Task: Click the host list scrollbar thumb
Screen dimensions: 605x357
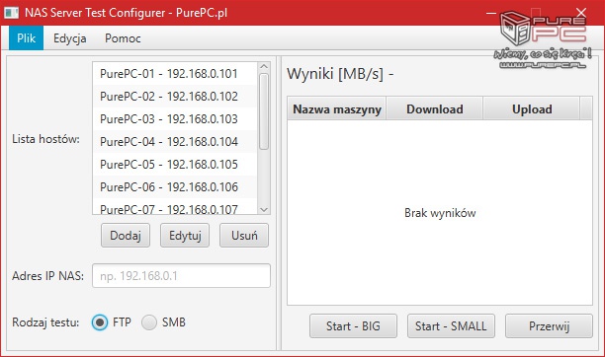Action: (264, 111)
